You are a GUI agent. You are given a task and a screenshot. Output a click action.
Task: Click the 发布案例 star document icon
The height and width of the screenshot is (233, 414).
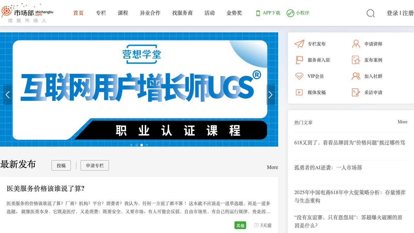(356, 60)
